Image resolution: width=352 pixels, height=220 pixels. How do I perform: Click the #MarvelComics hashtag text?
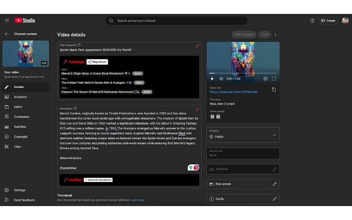(x=70, y=158)
